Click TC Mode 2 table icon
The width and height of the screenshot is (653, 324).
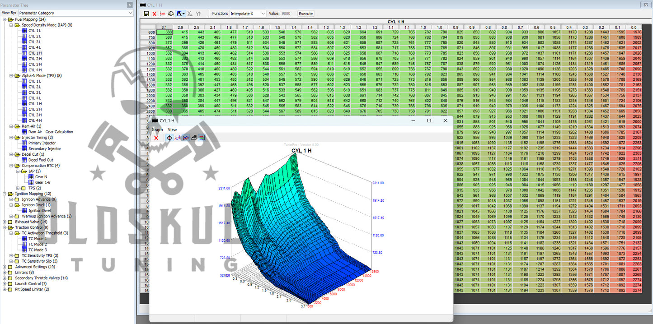coord(24,244)
